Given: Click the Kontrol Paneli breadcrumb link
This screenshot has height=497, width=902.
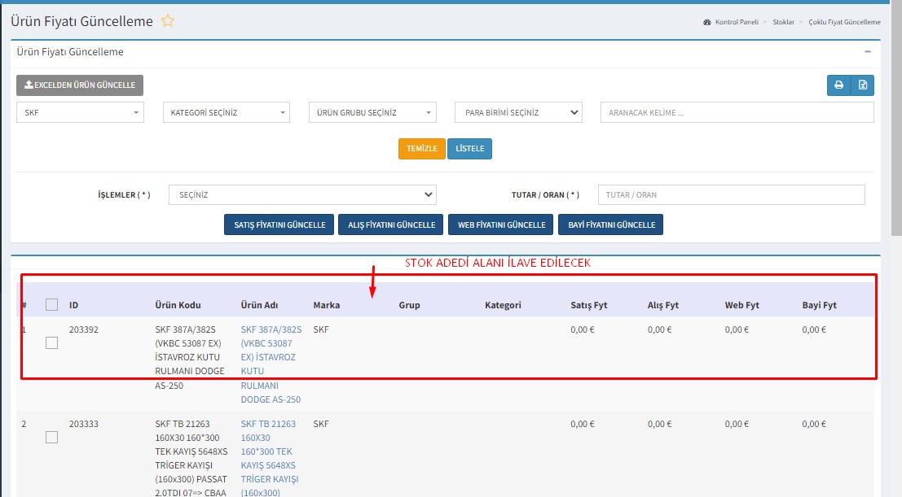Looking at the screenshot, I should pyautogui.click(x=736, y=22).
